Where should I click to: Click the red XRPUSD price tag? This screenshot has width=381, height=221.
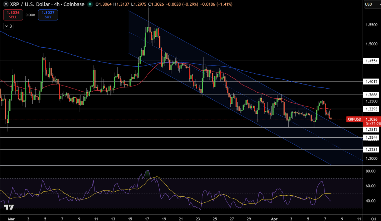(x=354, y=119)
